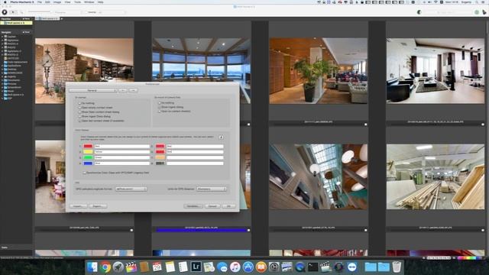Open TeamViewer from the dock
The height and width of the screenshot is (275, 489).
(352, 267)
